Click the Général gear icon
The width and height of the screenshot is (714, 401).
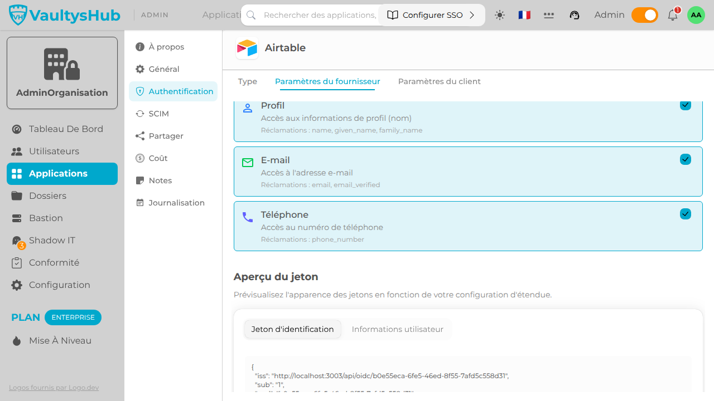[140, 69]
